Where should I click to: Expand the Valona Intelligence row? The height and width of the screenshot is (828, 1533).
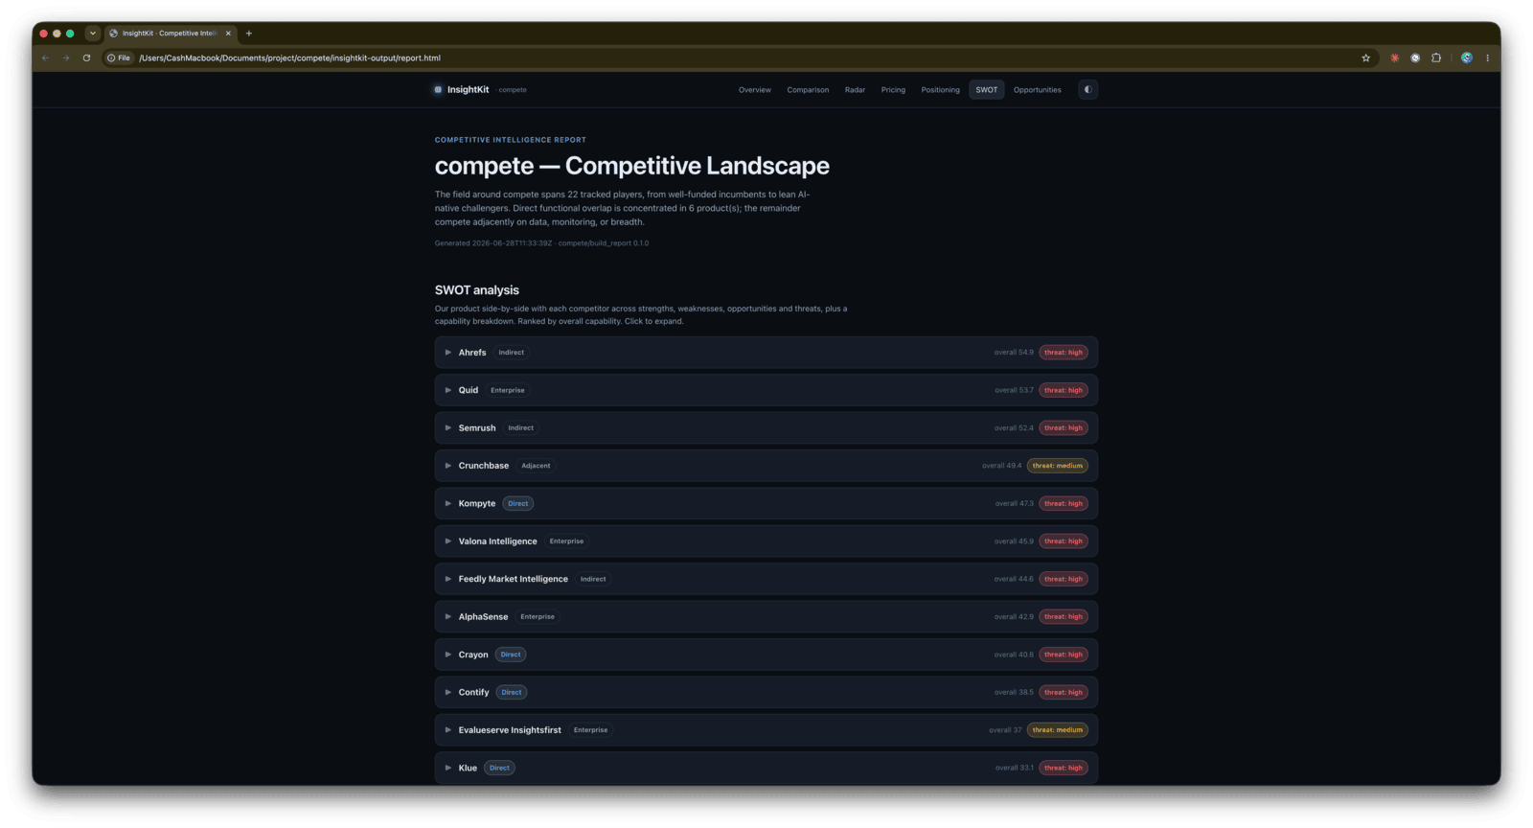(766, 541)
